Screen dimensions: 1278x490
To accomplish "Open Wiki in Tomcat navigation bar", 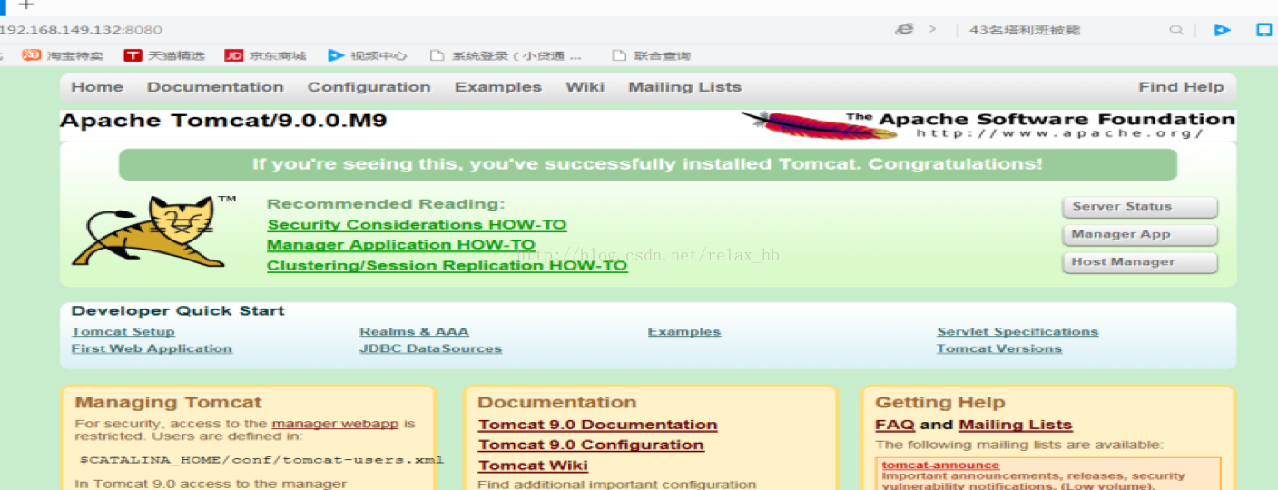I will (x=585, y=87).
